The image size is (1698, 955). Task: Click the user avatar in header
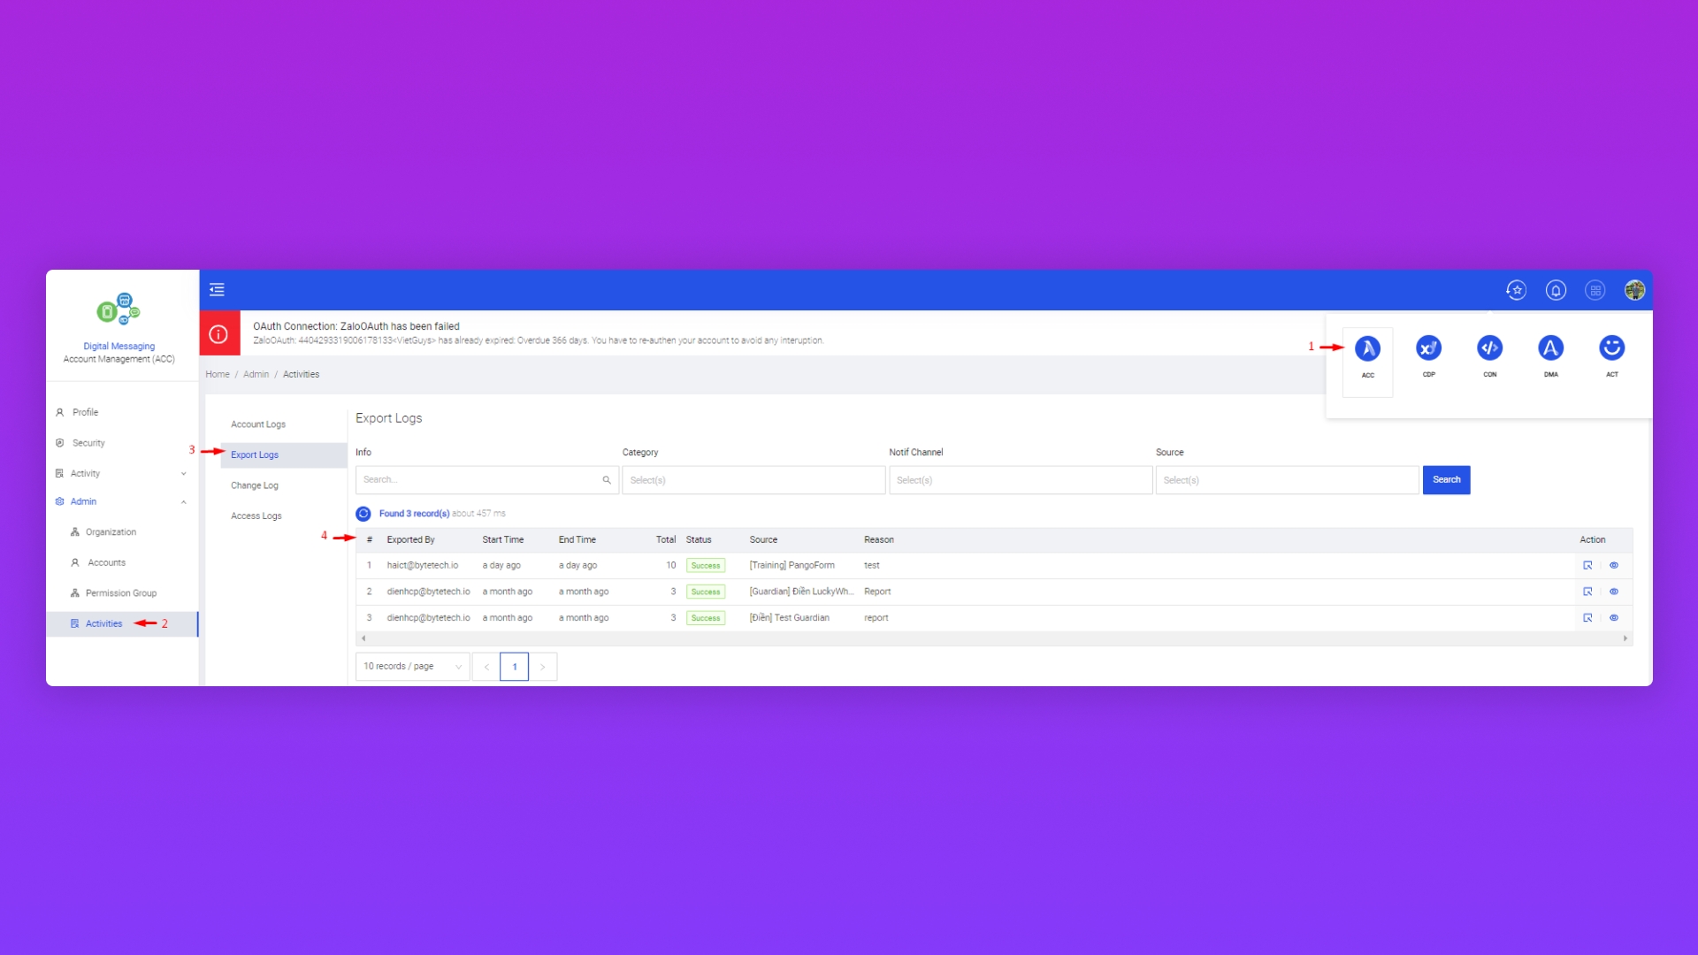pyautogui.click(x=1634, y=290)
